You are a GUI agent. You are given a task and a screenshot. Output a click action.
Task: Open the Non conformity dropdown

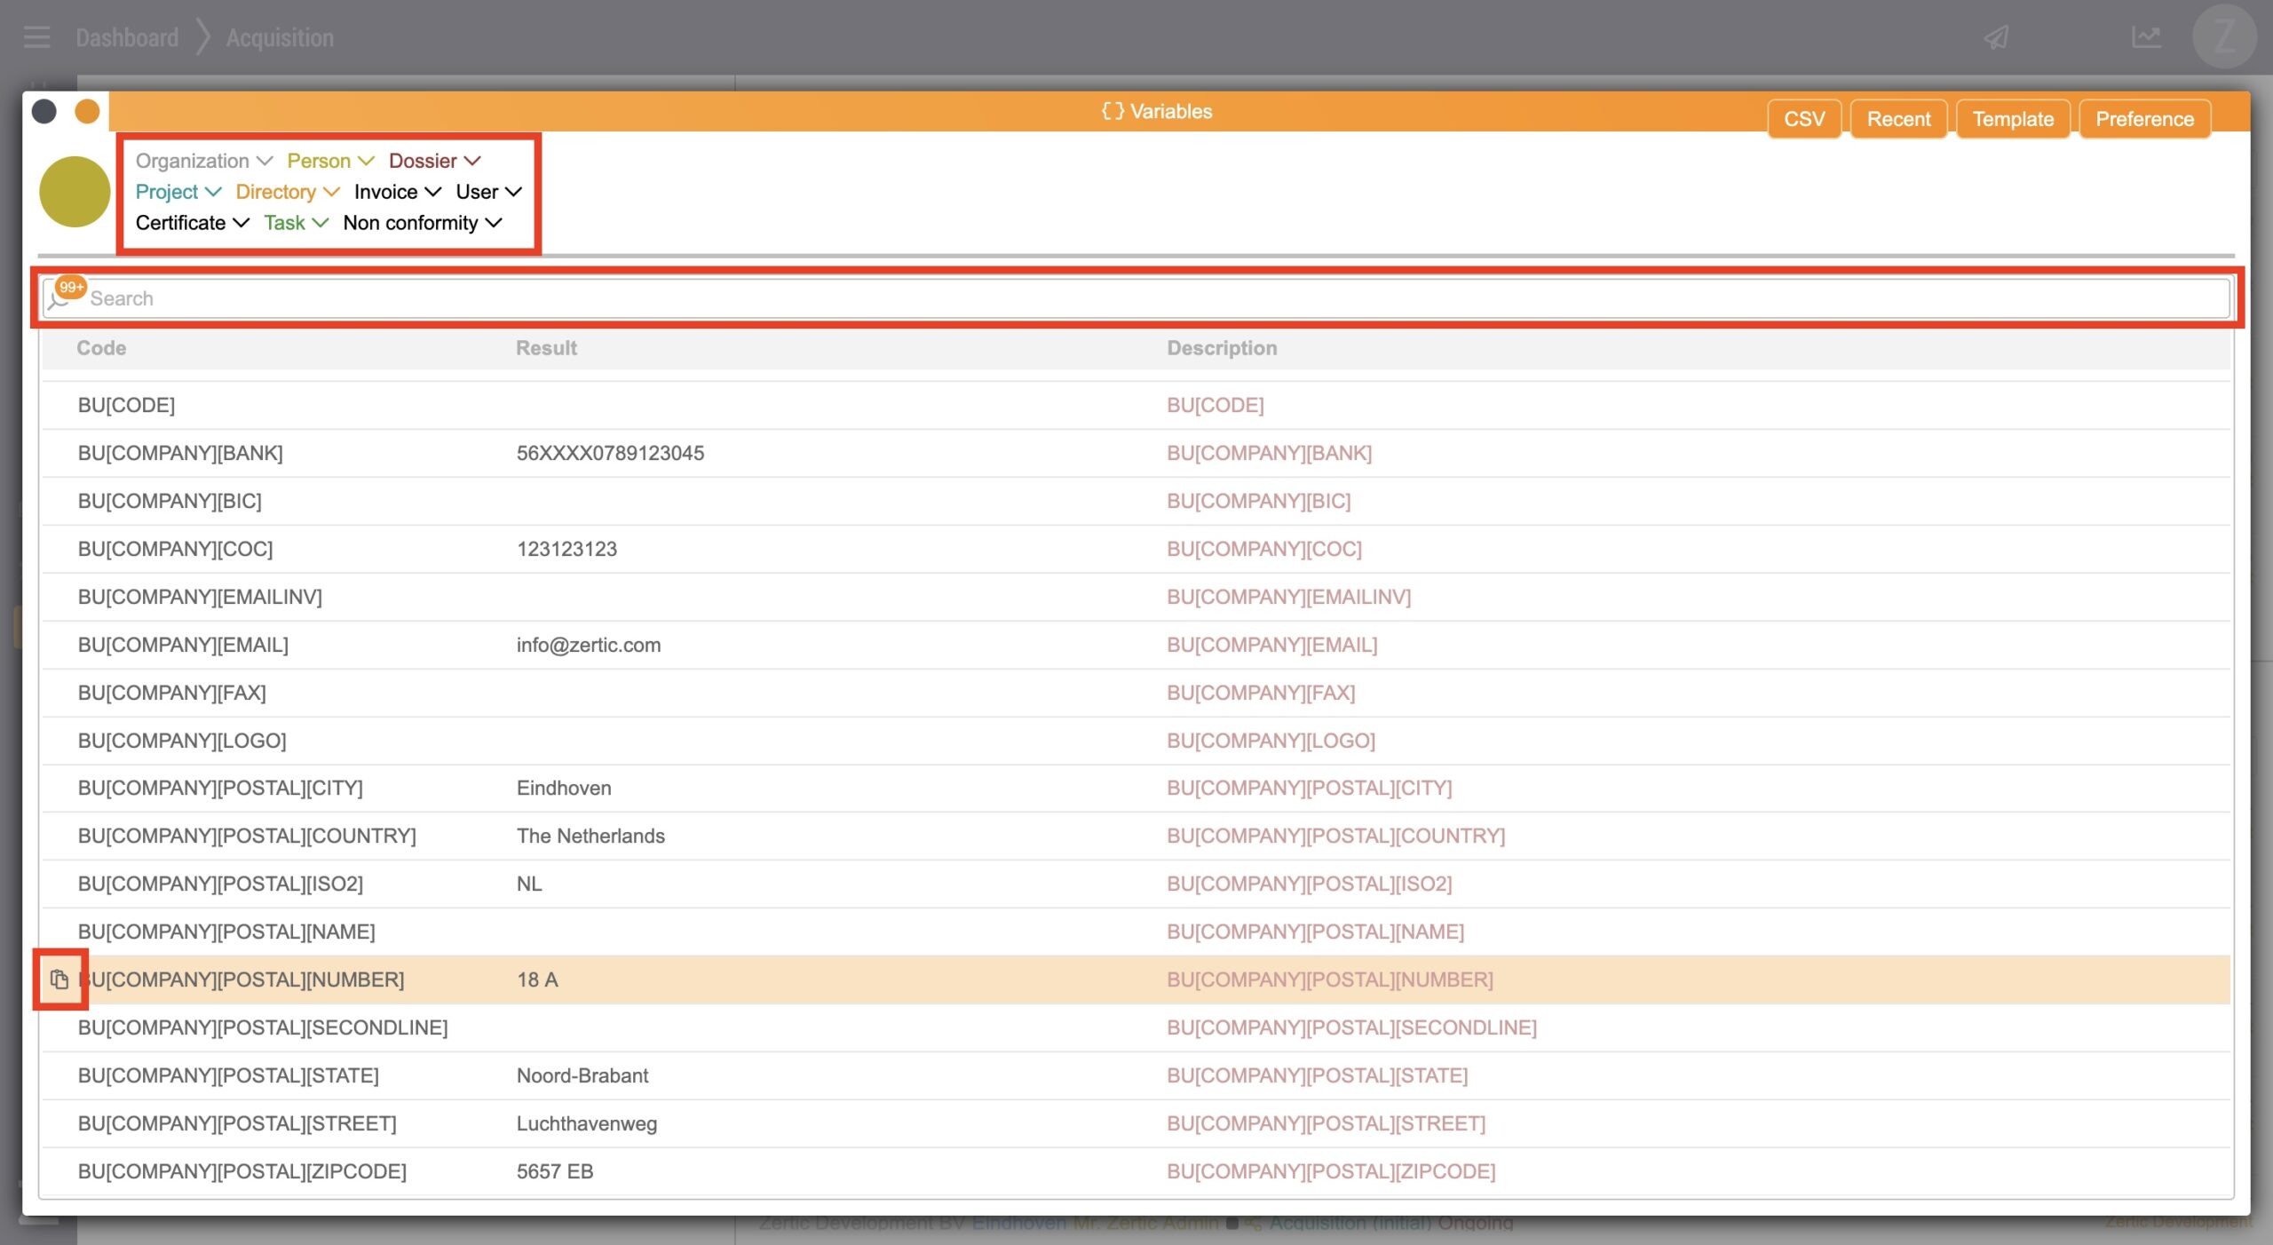[423, 223]
